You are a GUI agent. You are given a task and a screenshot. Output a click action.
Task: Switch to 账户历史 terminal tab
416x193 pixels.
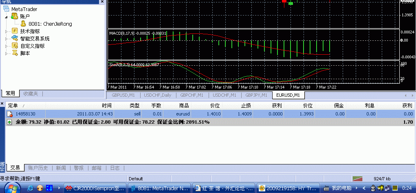[x=38, y=168]
